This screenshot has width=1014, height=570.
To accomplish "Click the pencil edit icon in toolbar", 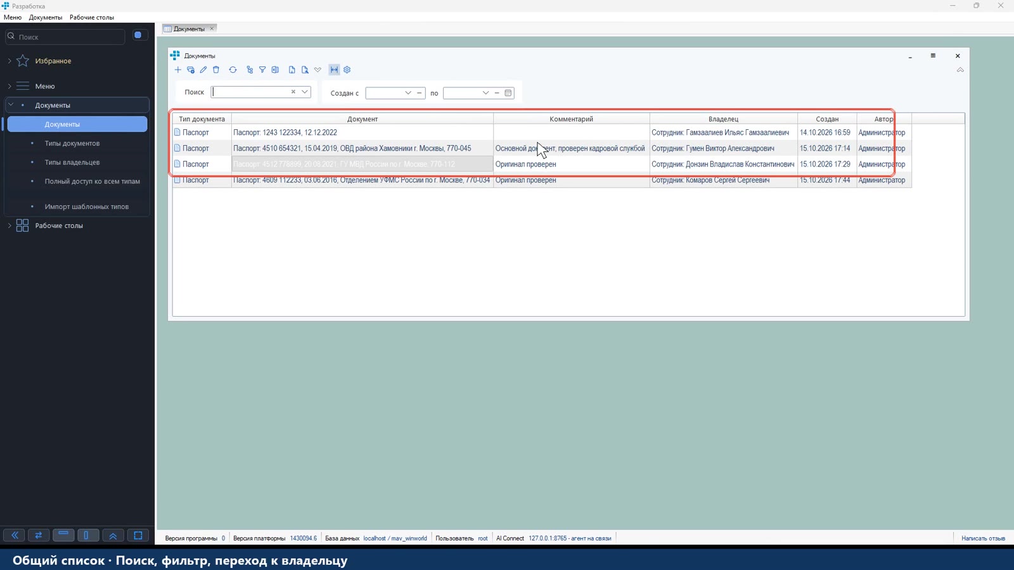I will (203, 70).
